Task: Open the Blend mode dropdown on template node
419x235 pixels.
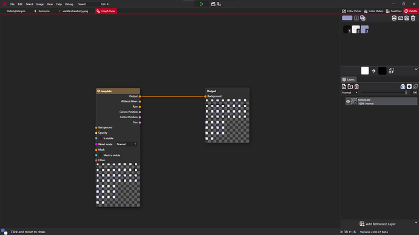Action: point(126,144)
